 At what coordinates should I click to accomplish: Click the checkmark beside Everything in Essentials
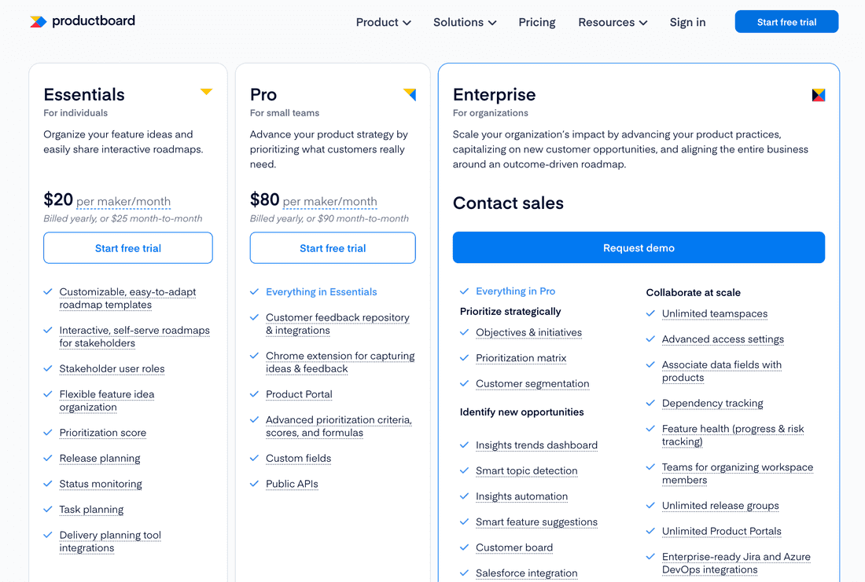pos(255,291)
